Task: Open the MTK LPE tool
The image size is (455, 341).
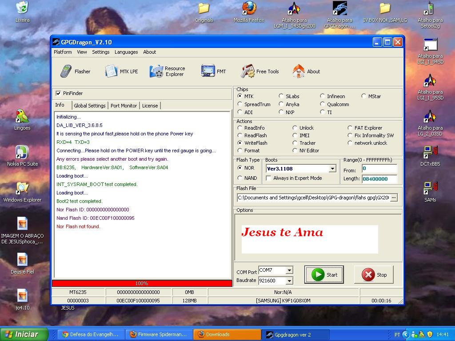Action: point(122,71)
